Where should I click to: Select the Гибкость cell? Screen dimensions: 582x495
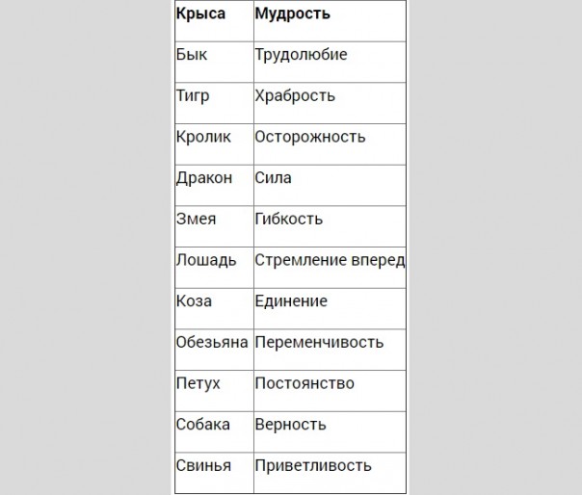coord(289,220)
